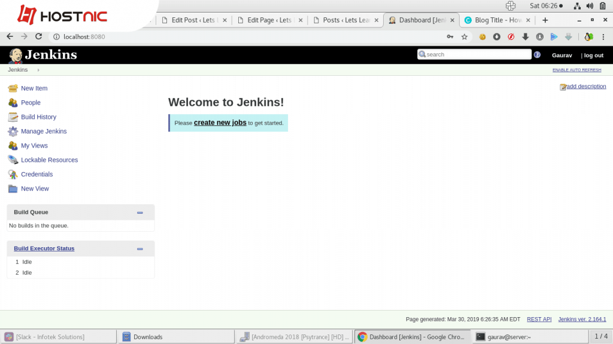Open the Gaurav user link
613x344 pixels.
pos(562,56)
